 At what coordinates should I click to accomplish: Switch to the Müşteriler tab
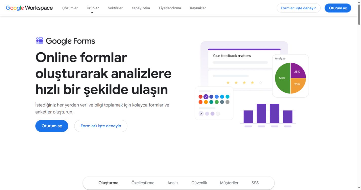(229, 183)
